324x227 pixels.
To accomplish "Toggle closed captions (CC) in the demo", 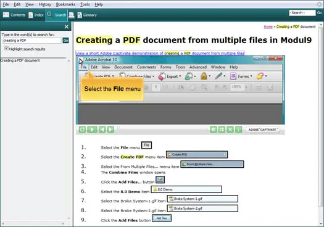I will pos(222,130).
